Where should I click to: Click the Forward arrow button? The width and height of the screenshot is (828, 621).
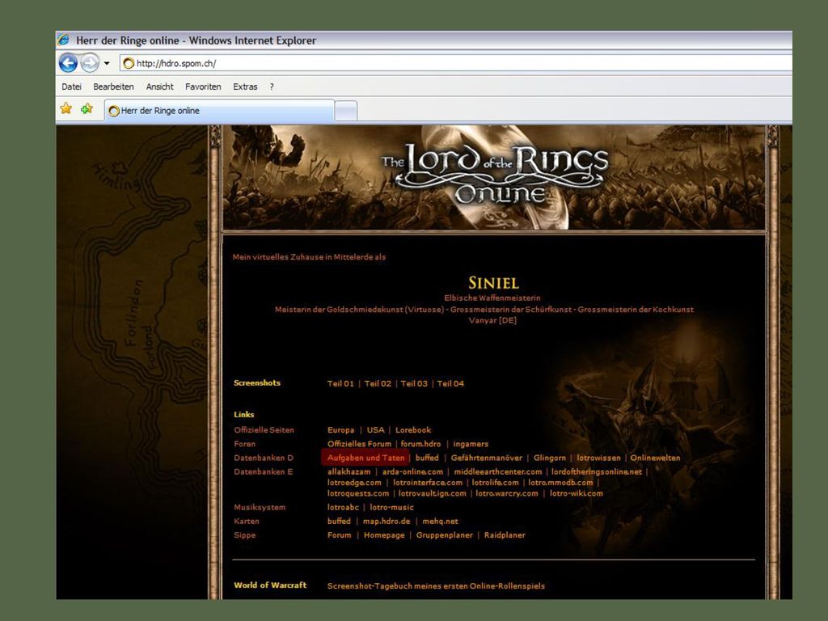click(90, 63)
